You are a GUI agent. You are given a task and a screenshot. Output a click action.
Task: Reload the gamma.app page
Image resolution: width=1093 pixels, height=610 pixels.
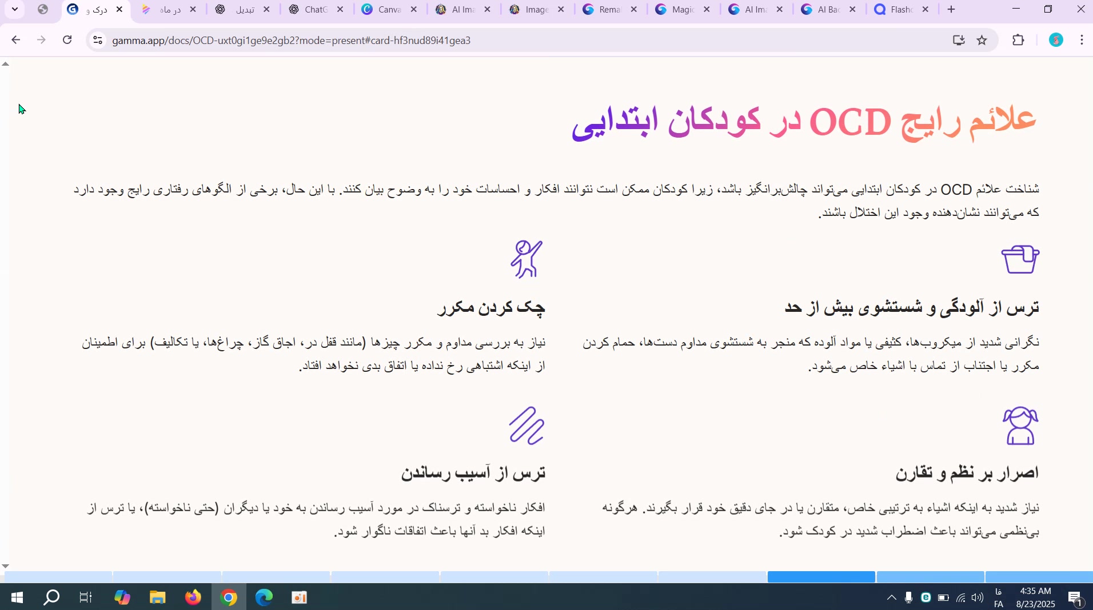tap(67, 41)
